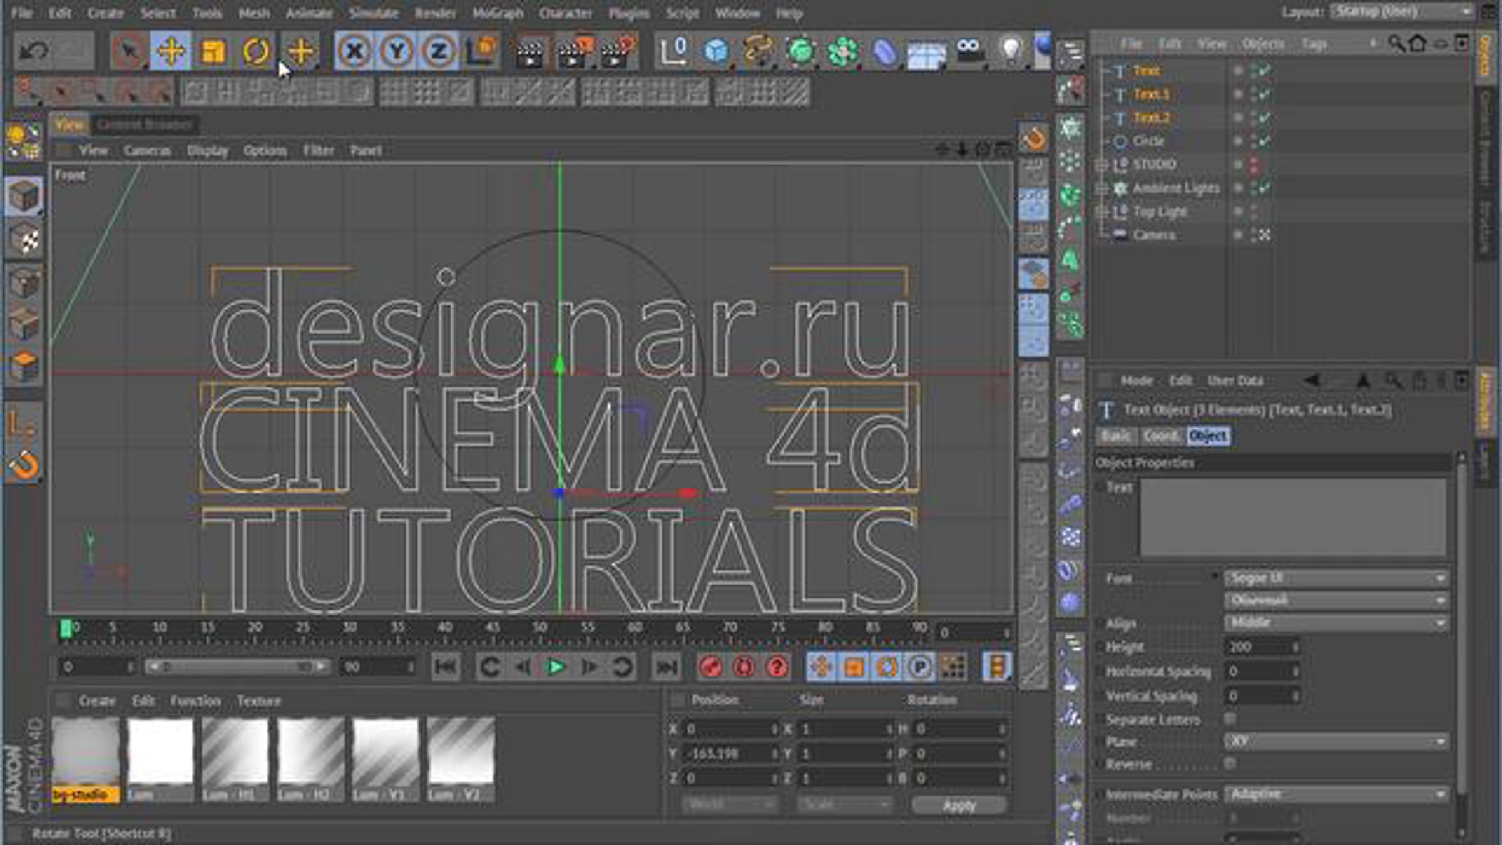Expand the Top Light group
1502x845 pixels.
[1101, 212]
